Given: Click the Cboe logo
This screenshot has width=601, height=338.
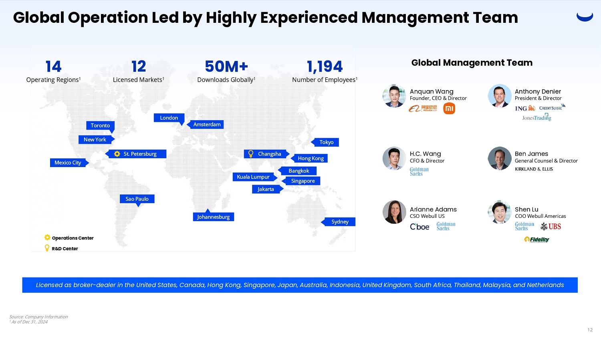Looking at the screenshot, I should (x=419, y=227).
